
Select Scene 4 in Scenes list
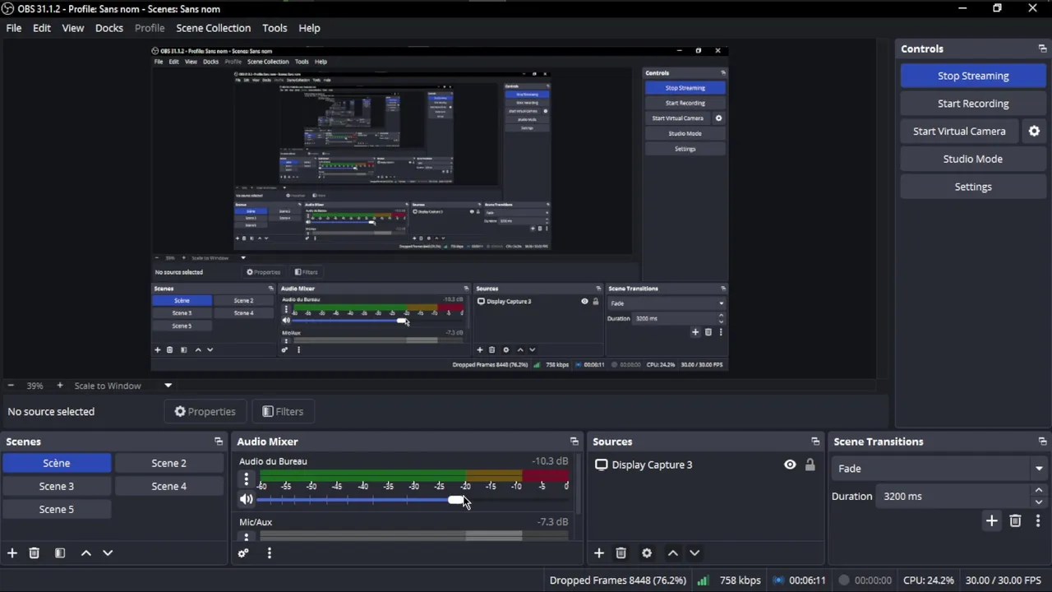[168, 487]
